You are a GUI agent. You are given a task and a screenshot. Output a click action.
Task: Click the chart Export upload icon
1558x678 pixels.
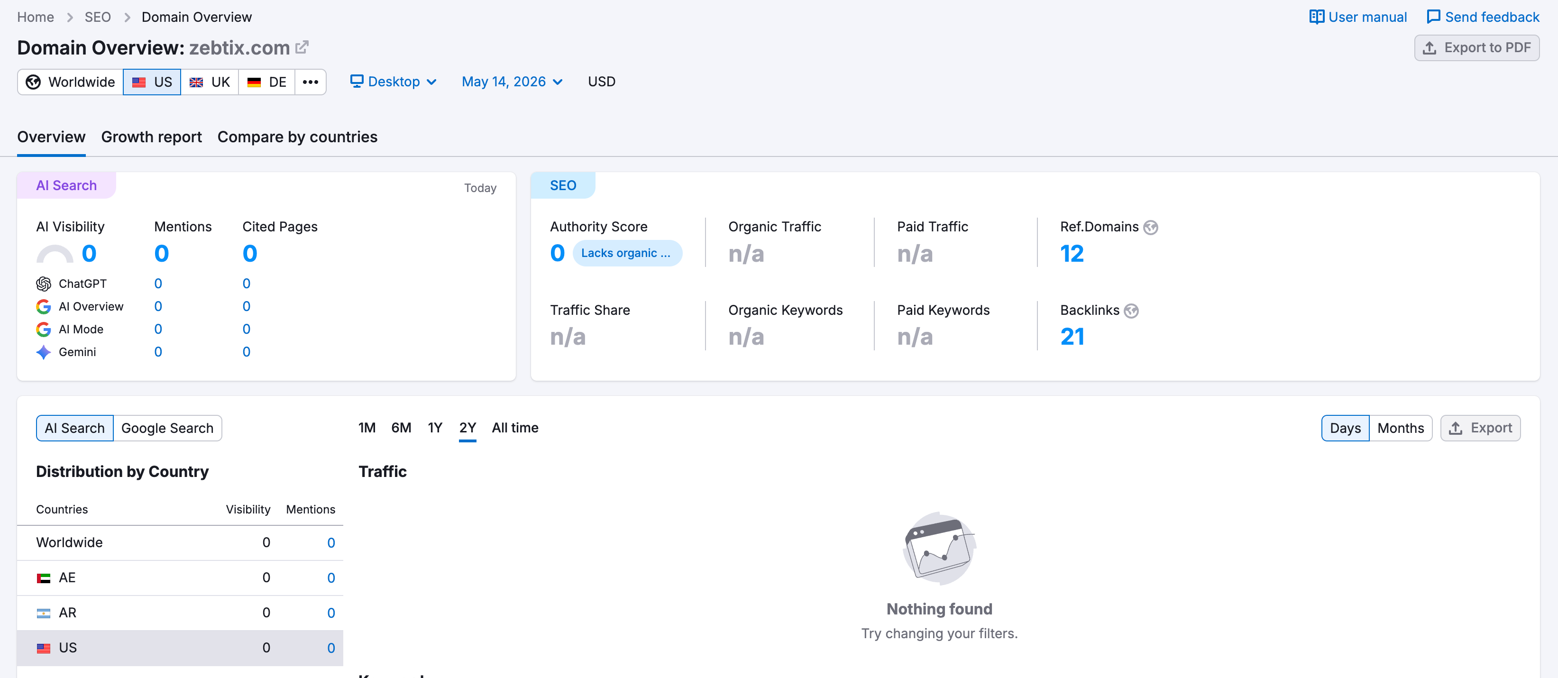tap(1456, 428)
